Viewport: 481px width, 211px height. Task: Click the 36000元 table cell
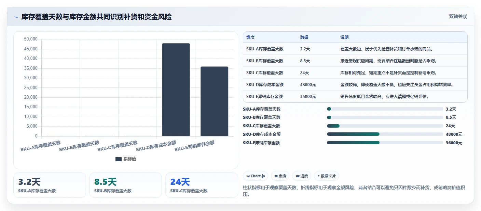coord(308,97)
